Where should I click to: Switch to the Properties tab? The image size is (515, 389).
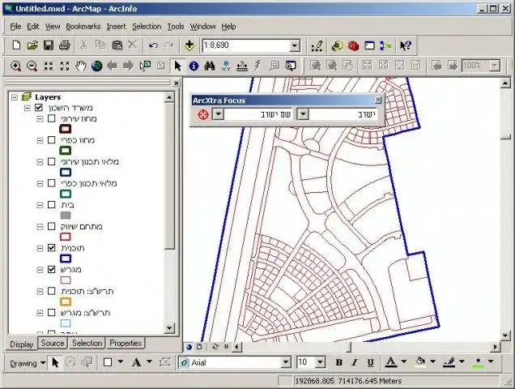[126, 344]
